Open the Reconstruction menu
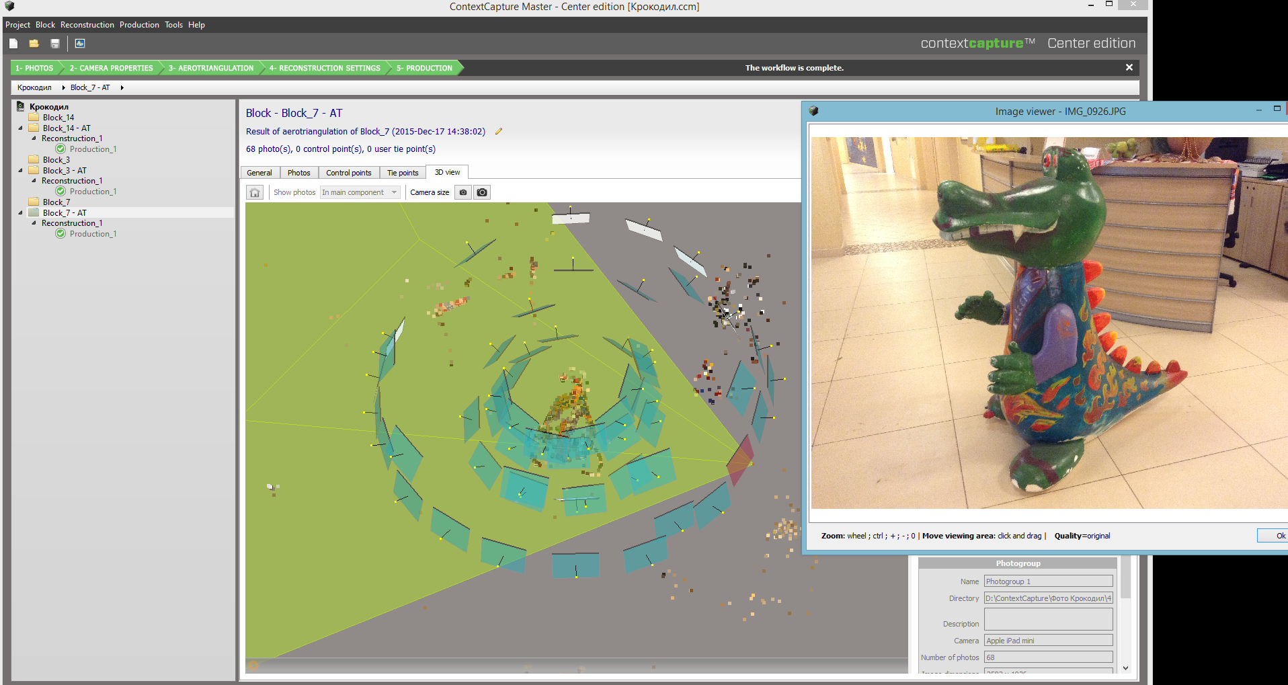 coord(87,25)
